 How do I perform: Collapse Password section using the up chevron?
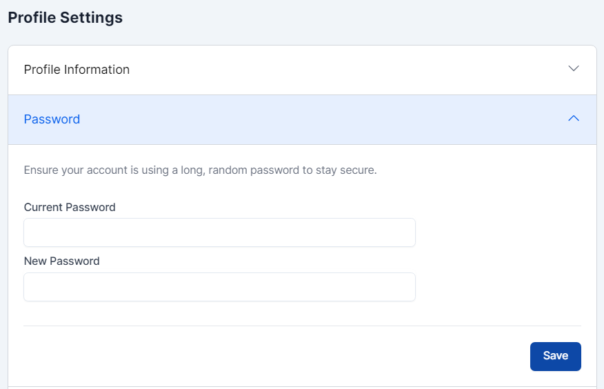[x=573, y=119]
